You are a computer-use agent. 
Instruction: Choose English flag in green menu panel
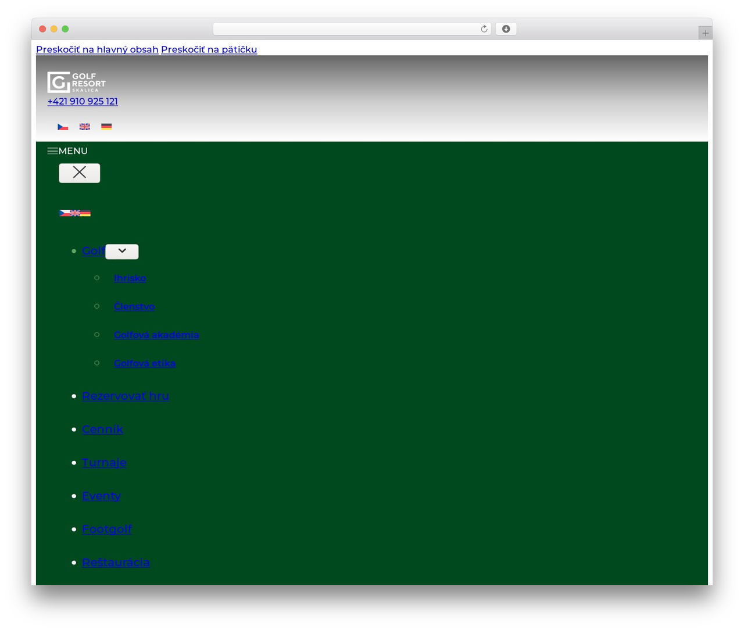75,213
